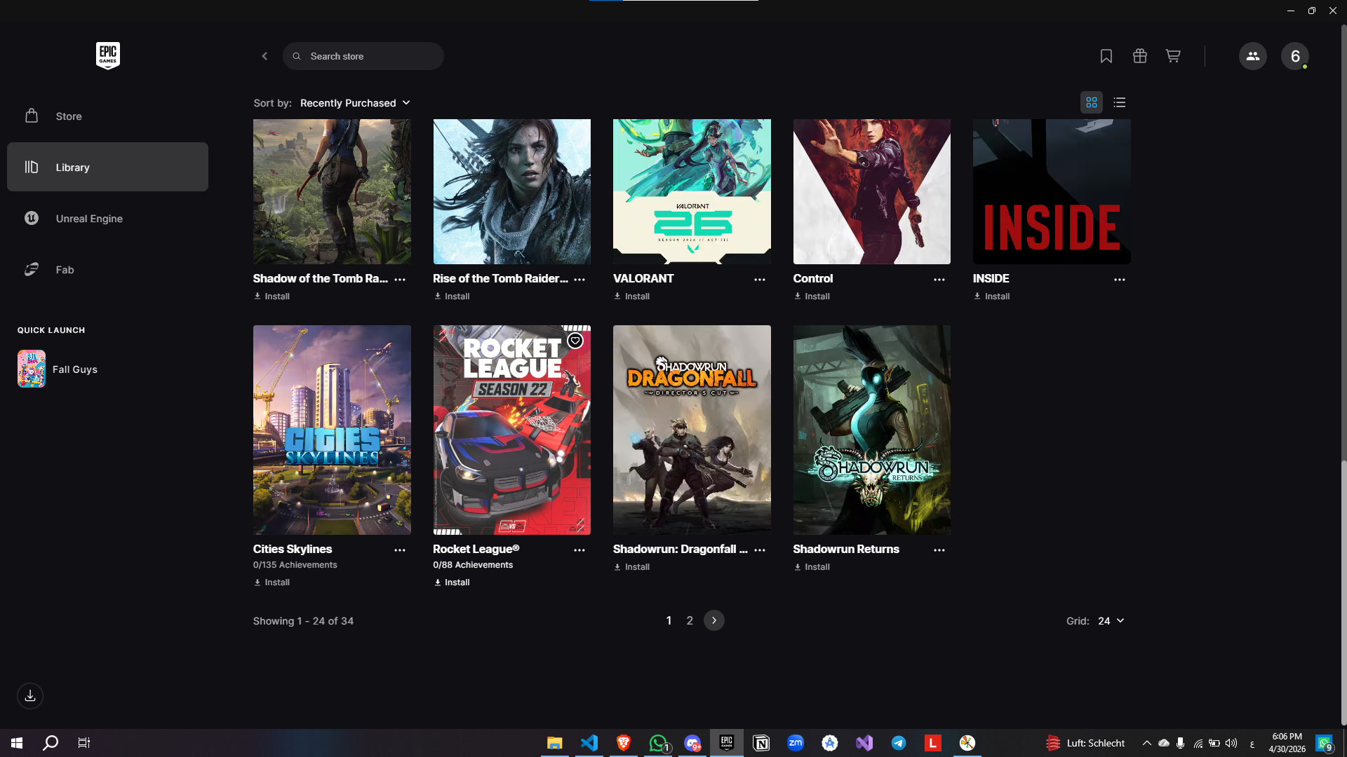This screenshot has width=1347, height=757.
Task: Click the Cities Skylines title
Action: point(293,549)
